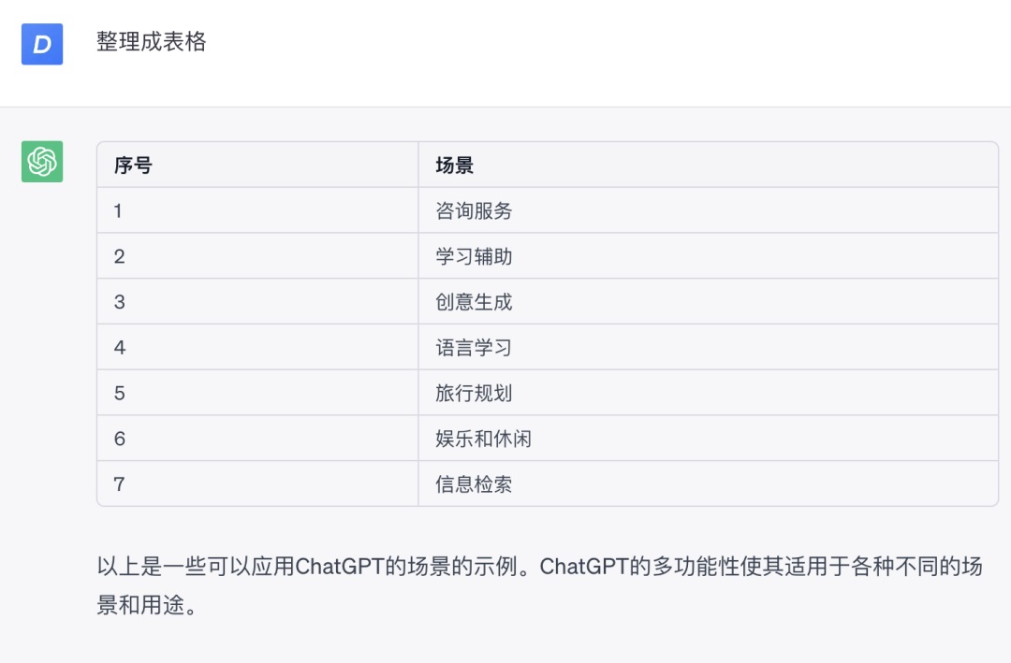Click the "语言学习" table cell

click(x=475, y=348)
